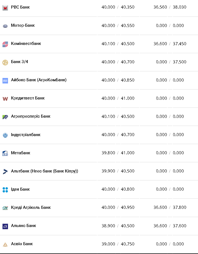Click the Банк 3/4 logo icon

pos(5,62)
